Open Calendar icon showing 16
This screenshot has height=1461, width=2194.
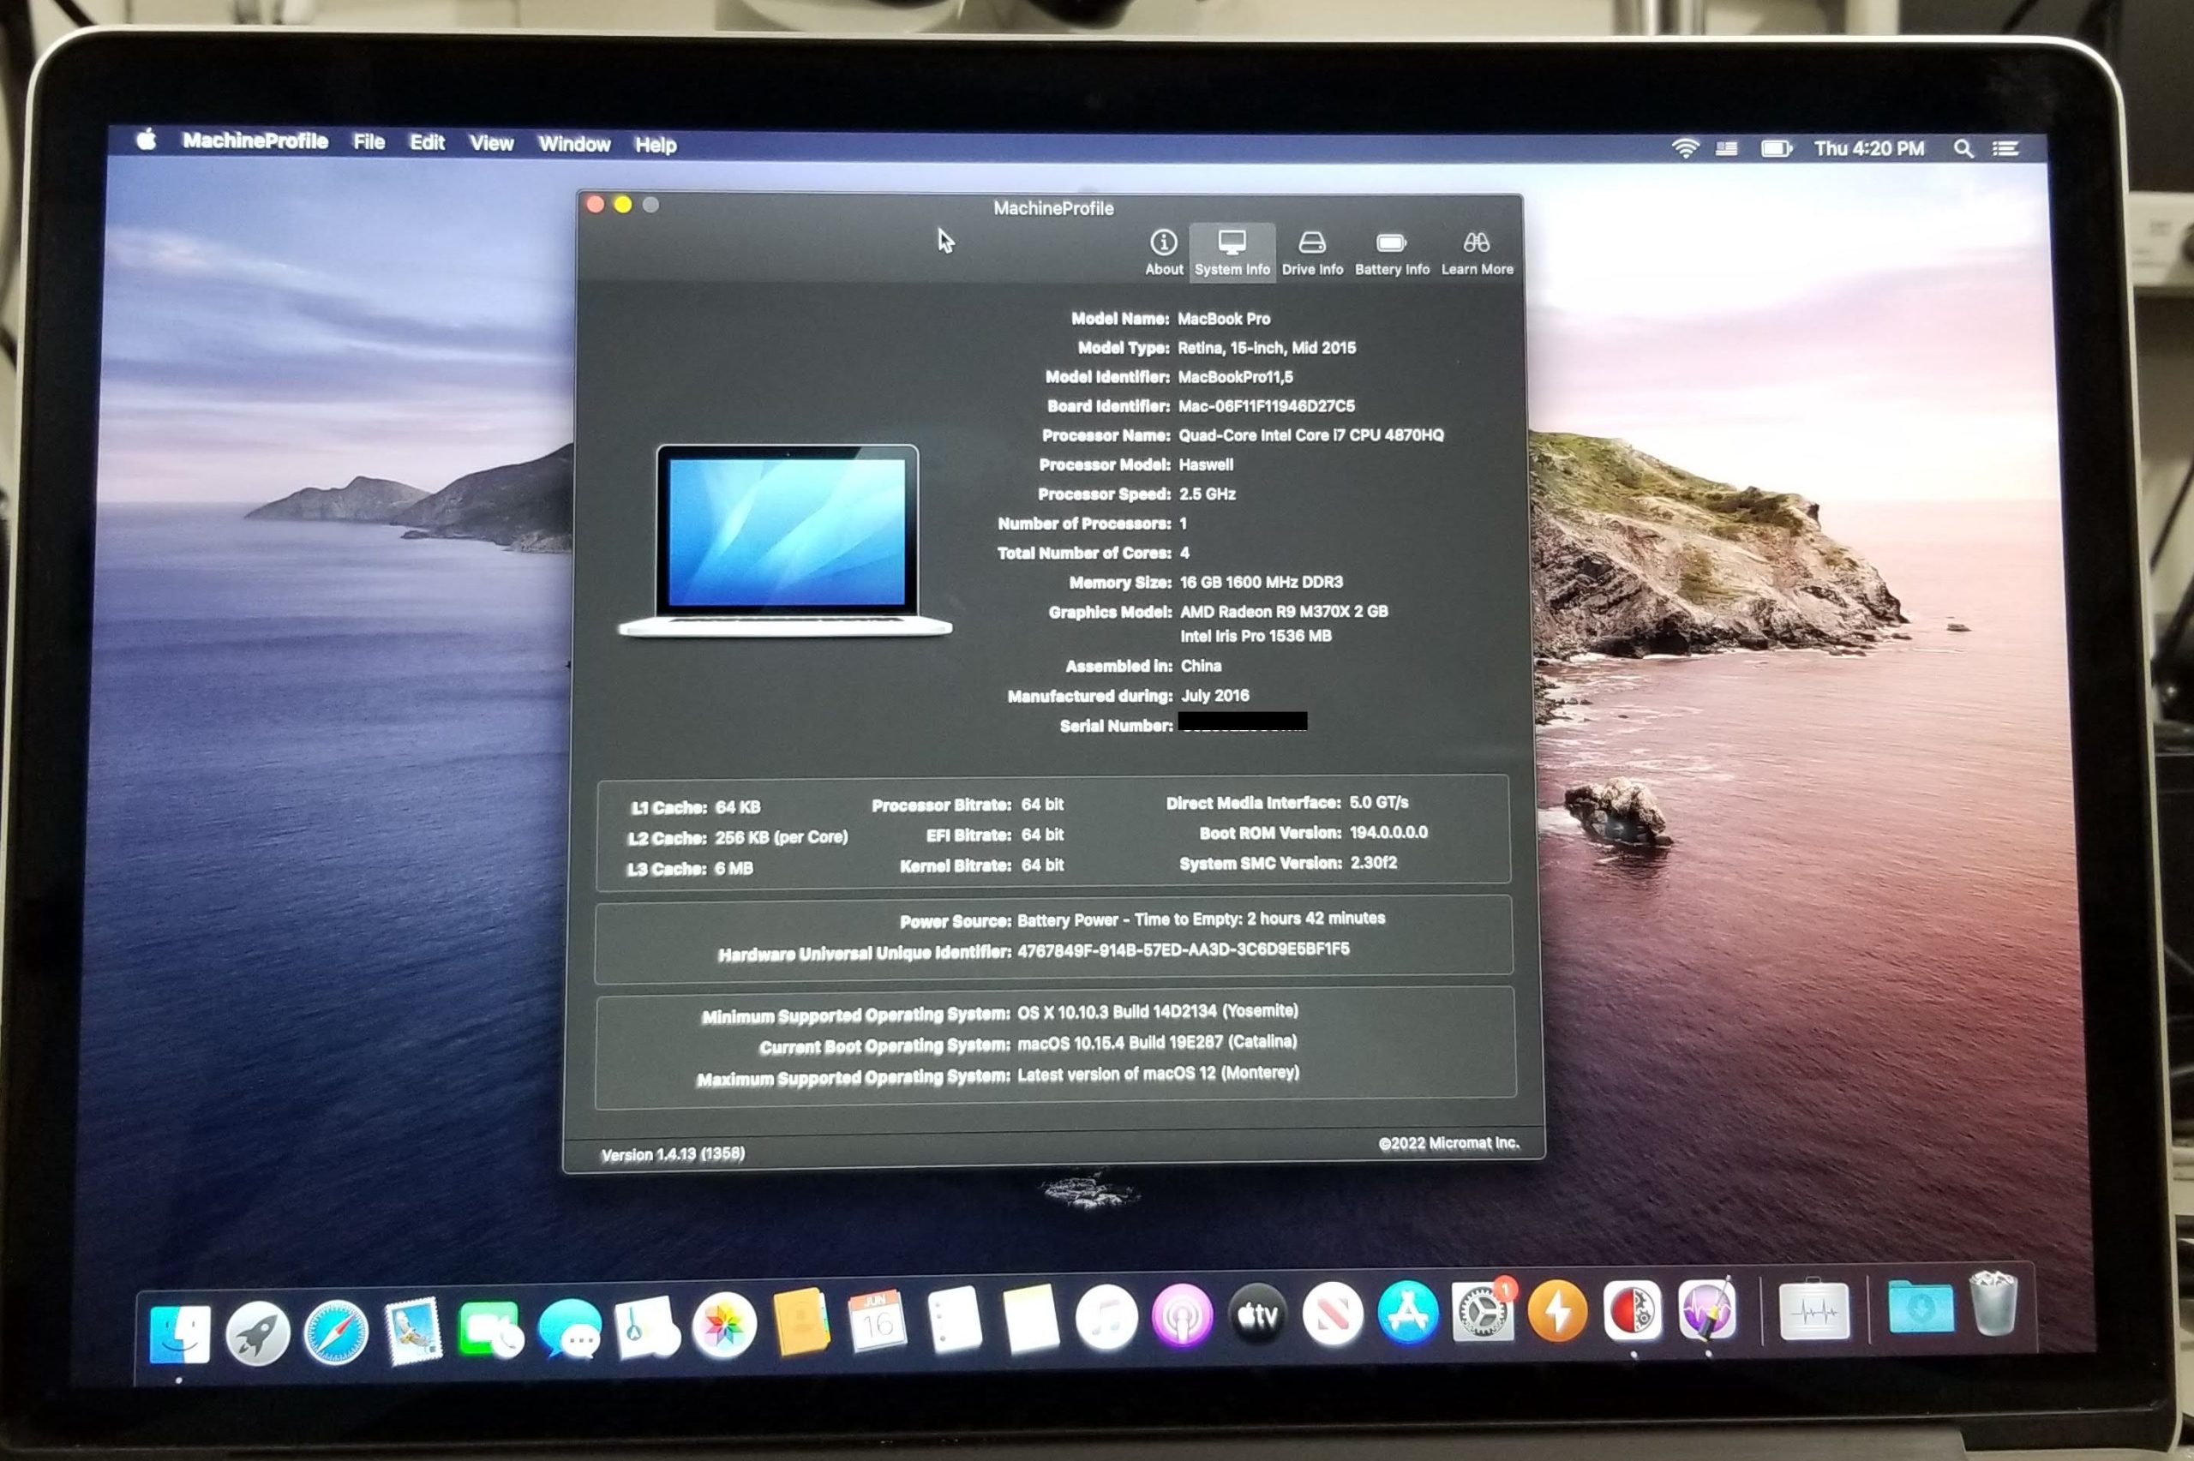tap(877, 1320)
